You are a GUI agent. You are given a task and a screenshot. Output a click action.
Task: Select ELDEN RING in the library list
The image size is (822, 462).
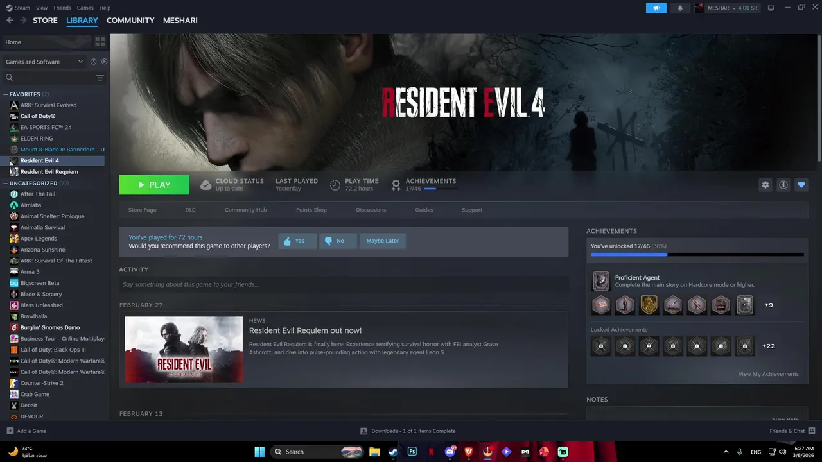(x=37, y=138)
